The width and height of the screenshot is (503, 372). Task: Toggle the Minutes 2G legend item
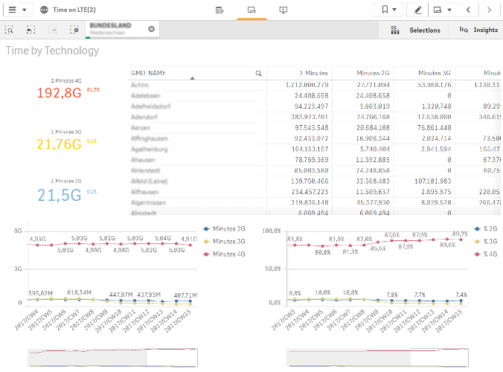point(229,228)
